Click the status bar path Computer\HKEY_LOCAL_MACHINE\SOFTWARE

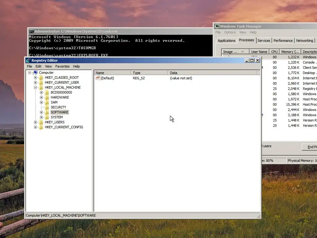(61, 215)
